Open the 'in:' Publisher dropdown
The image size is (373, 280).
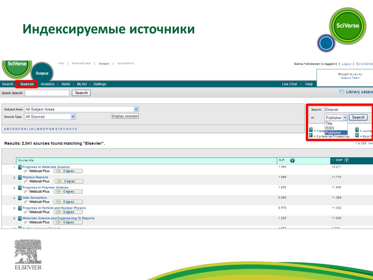(x=336, y=118)
